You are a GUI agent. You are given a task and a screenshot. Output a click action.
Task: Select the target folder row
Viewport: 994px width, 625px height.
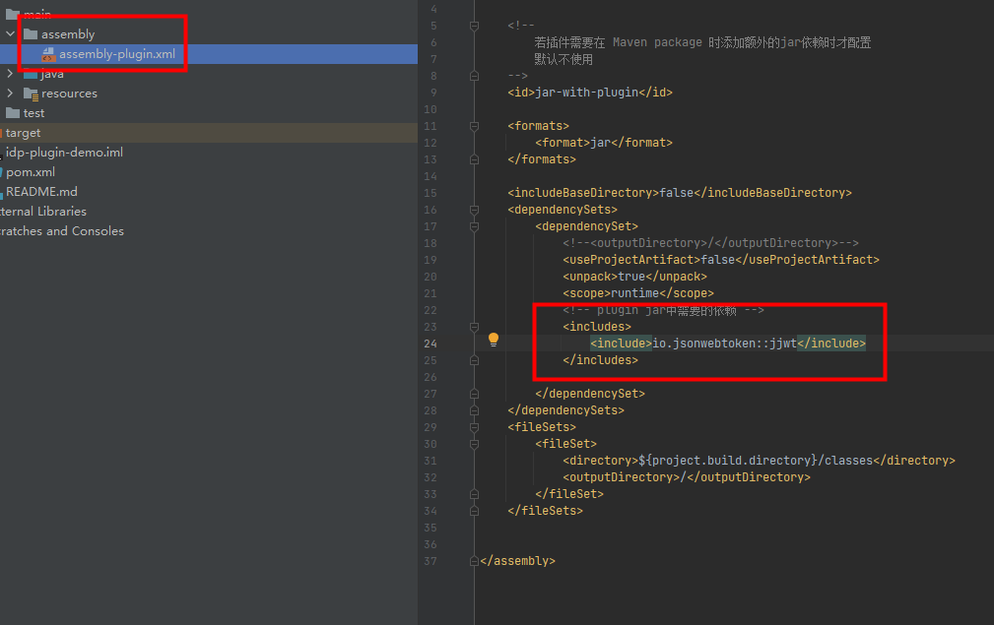[x=24, y=133]
